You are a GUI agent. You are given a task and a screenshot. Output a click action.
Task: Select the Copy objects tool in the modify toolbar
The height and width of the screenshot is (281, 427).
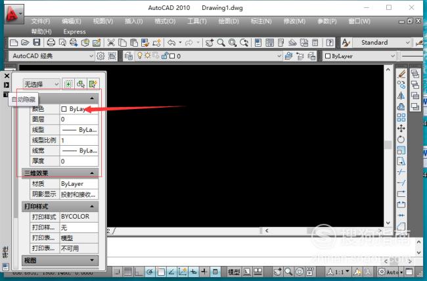point(401,85)
